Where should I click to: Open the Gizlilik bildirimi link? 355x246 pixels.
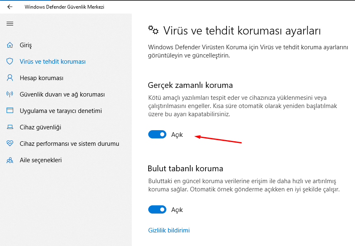click(x=169, y=230)
